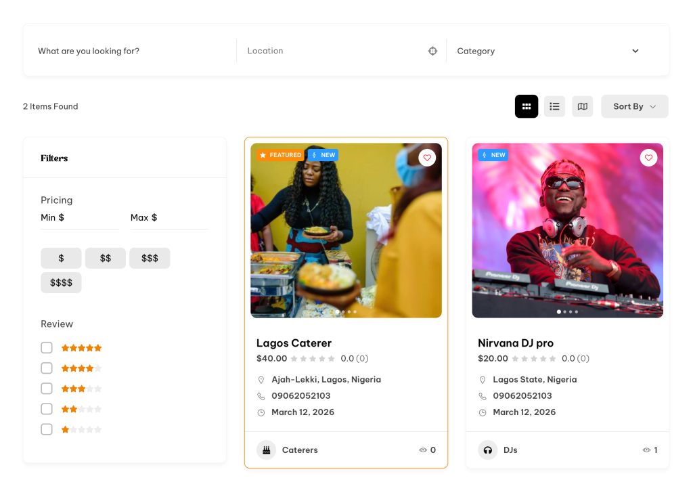The width and height of the screenshot is (693, 501).
Task: Open the Nirvana DJ pro listing title
Action: point(516,343)
